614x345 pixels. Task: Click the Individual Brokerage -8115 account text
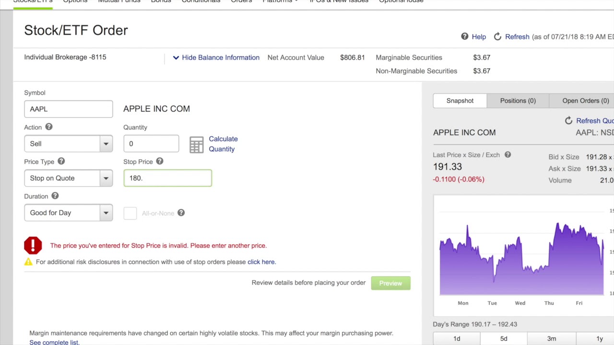[x=65, y=57]
